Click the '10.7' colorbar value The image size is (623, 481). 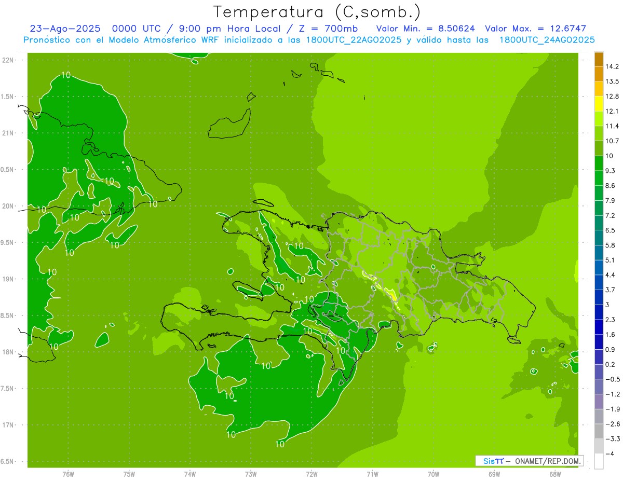tap(612, 141)
